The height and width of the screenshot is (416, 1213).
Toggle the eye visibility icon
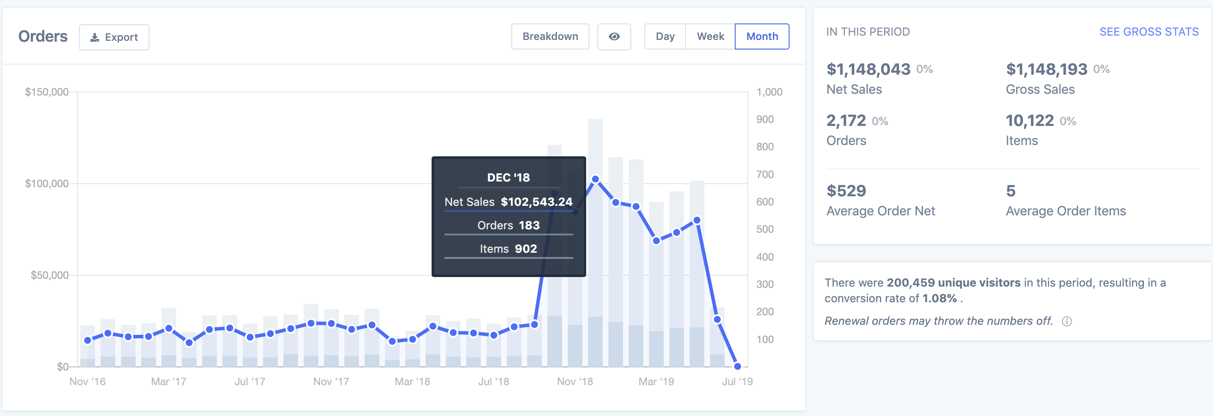[x=613, y=36]
